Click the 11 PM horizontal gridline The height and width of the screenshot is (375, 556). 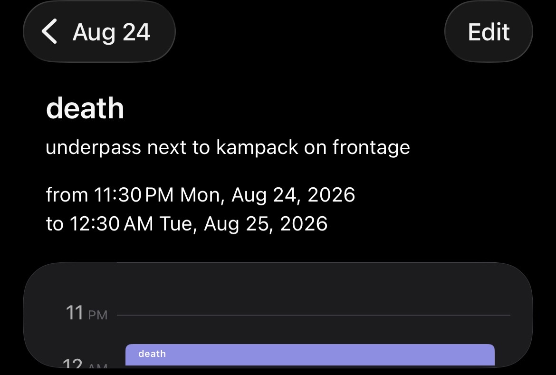coord(314,315)
